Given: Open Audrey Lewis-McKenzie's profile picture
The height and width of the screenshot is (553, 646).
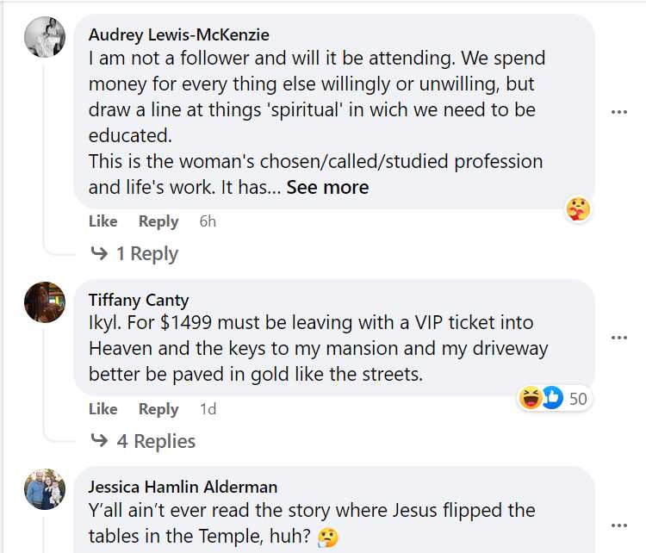Looking at the screenshot, I should click(45, 37).
